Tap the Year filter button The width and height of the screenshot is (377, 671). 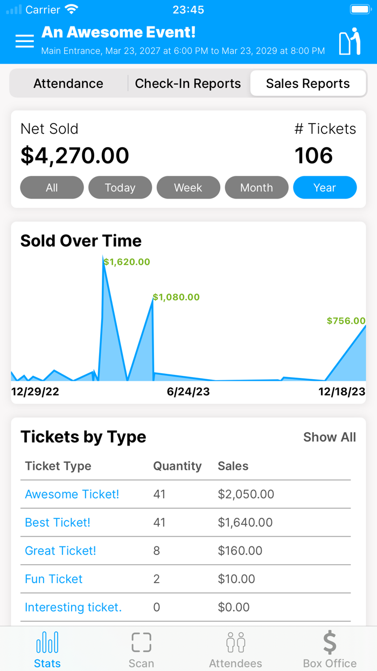[x=325, y=187]
